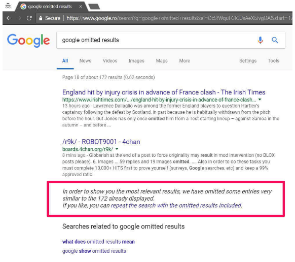Open the /r9k/ - ROBOT9001 - 4chan result
Screen dimensions: 295x262
tap(101, 142)
